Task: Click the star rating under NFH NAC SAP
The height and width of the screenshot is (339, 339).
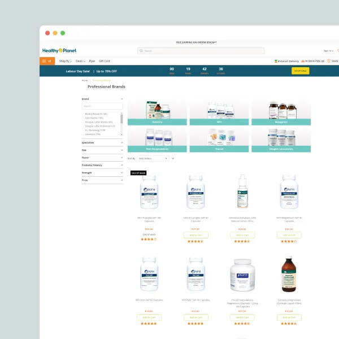Action: 195,324
